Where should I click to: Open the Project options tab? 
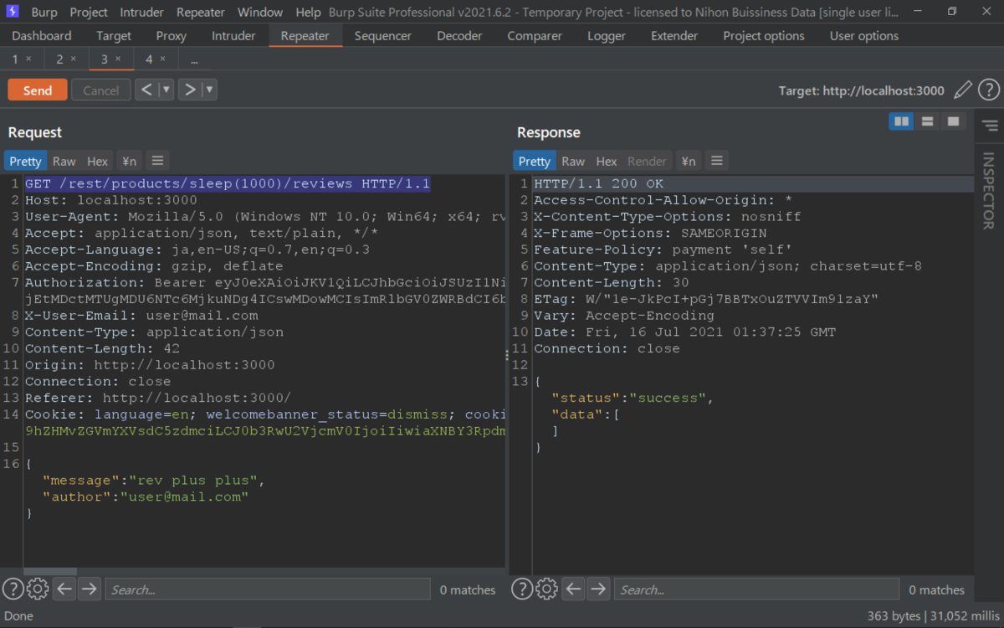(764, 36)
